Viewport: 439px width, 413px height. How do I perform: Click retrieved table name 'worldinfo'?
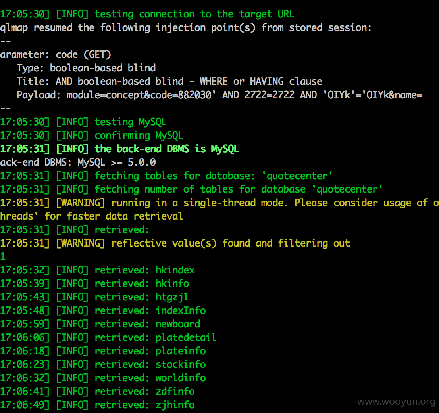[181, 378]
